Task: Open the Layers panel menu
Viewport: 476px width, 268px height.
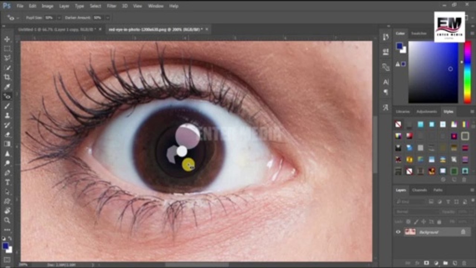Action: pyautogui.click(x=472, y=190)
